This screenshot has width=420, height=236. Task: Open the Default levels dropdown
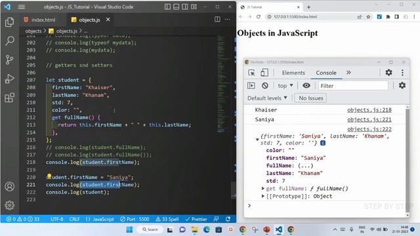click(267, 98)
